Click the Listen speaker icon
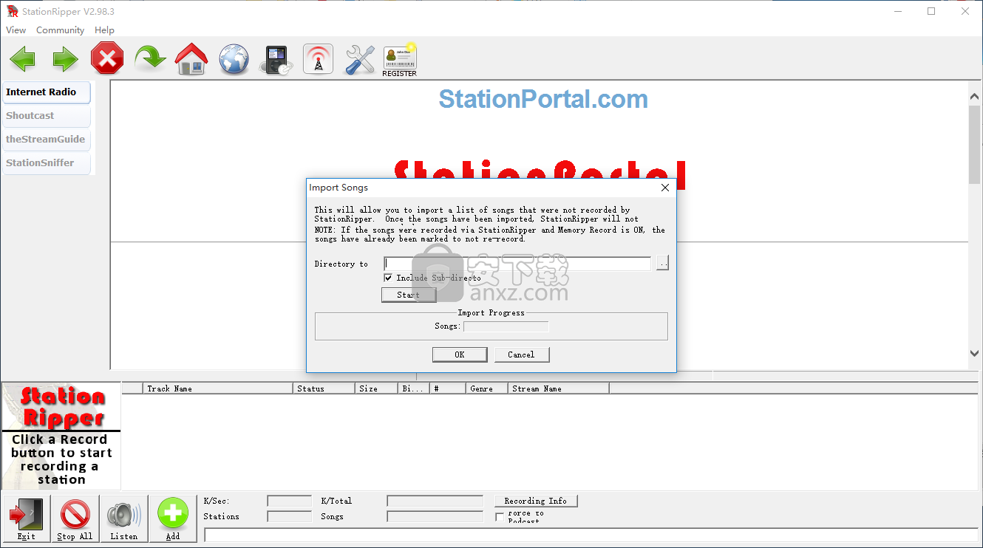983x548 pixels. point(124,518)
